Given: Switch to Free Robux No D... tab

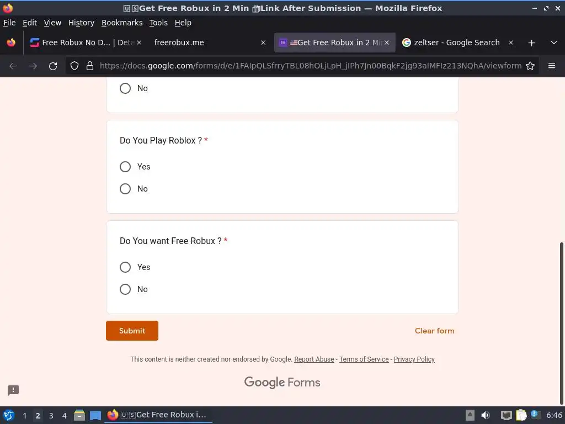Looking at the screenshot, I should (86, 43).
